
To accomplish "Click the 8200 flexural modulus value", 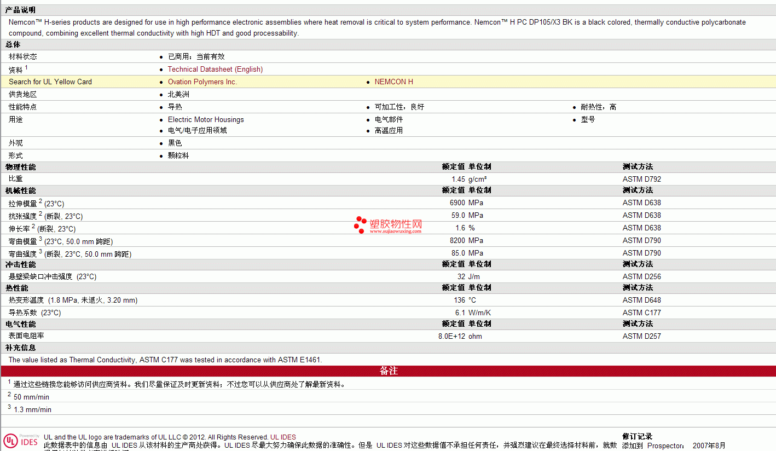I will click(458, 241).
